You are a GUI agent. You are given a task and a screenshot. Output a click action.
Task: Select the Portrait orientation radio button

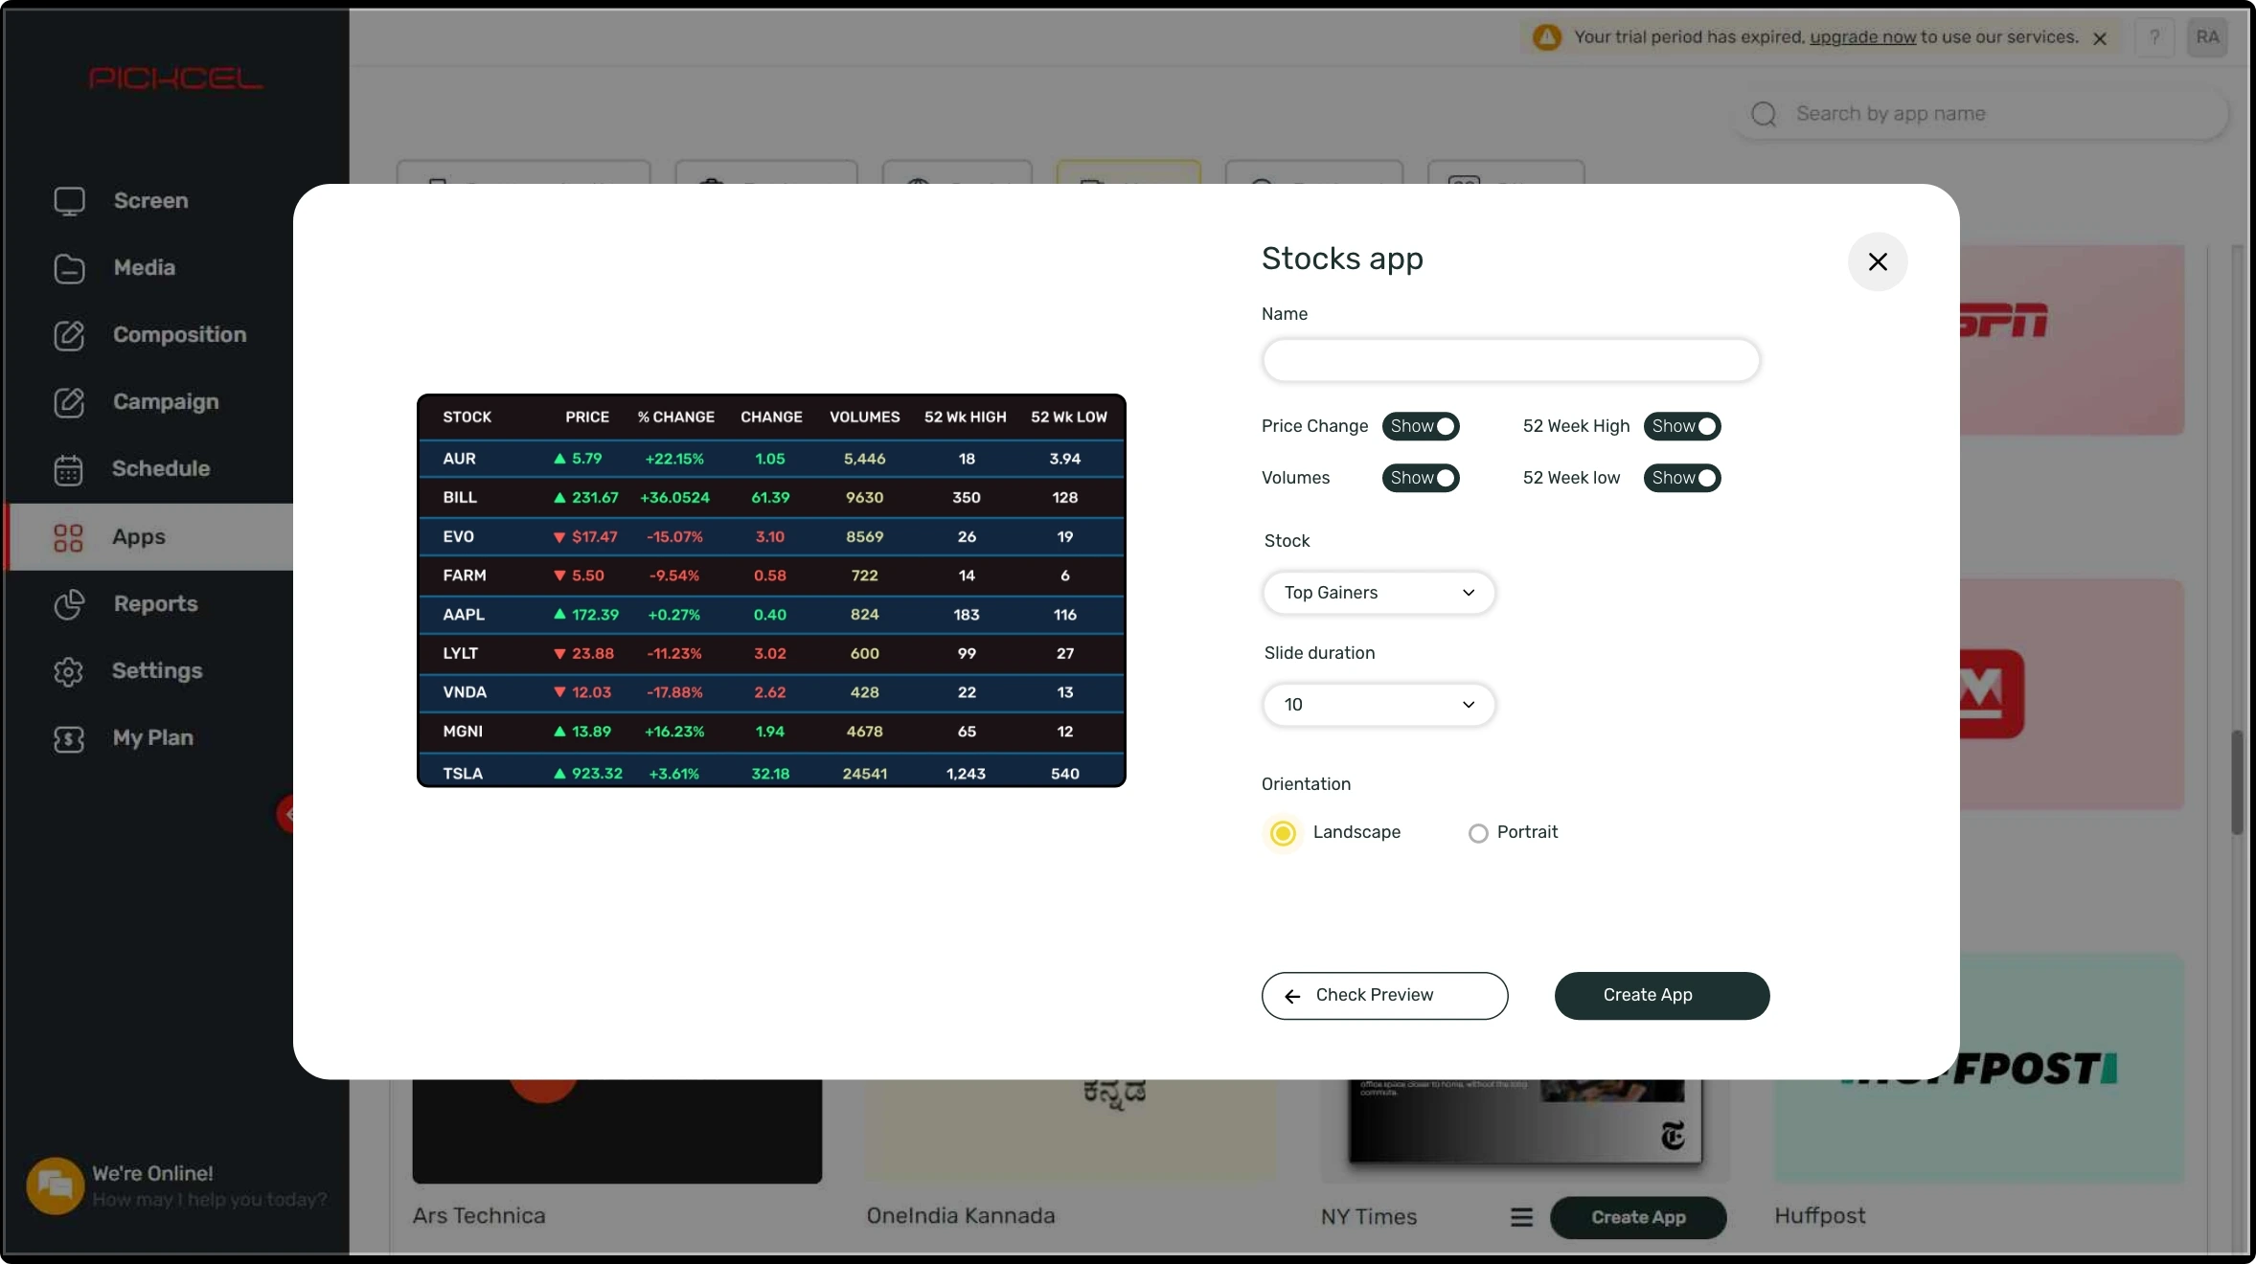[x=1475, y=833]
